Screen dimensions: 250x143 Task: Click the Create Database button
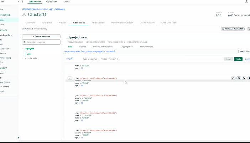(41, 37)
